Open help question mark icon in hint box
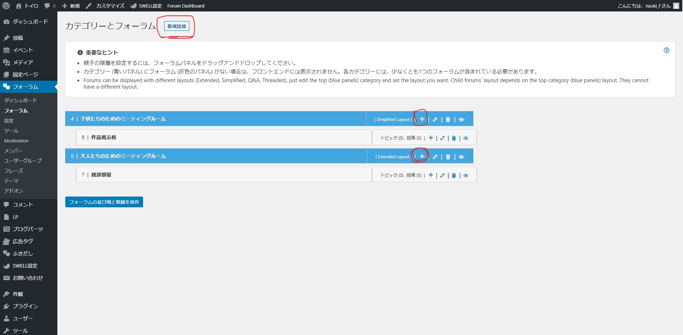Image resolution: width=683 pixels, height=335 pixels. pos(666,50)
